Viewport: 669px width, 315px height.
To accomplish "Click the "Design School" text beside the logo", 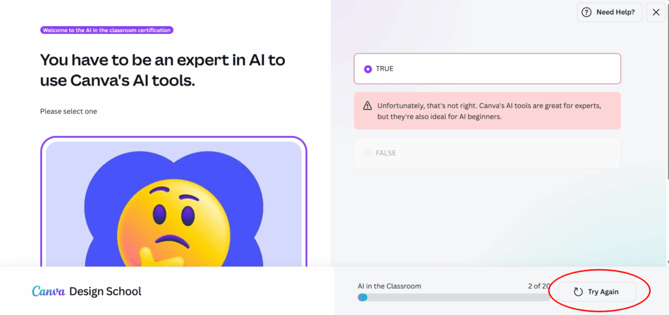I will (105, 291).
